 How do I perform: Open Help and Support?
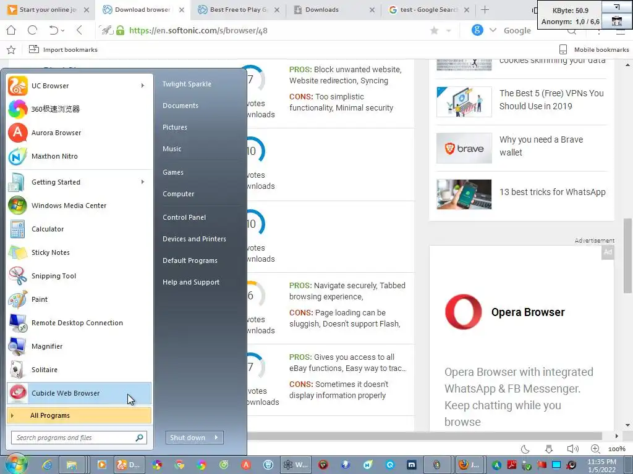[x=191, y=282]
